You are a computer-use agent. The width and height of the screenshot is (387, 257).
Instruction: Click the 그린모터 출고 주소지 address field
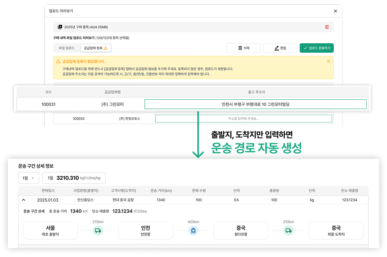point(255,104)
